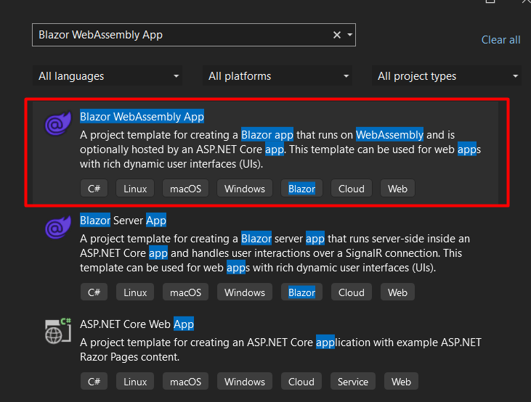Click the Web tag under Blazor WebAssembly App
Screen dimensions: 531x402
click(397, 189)
